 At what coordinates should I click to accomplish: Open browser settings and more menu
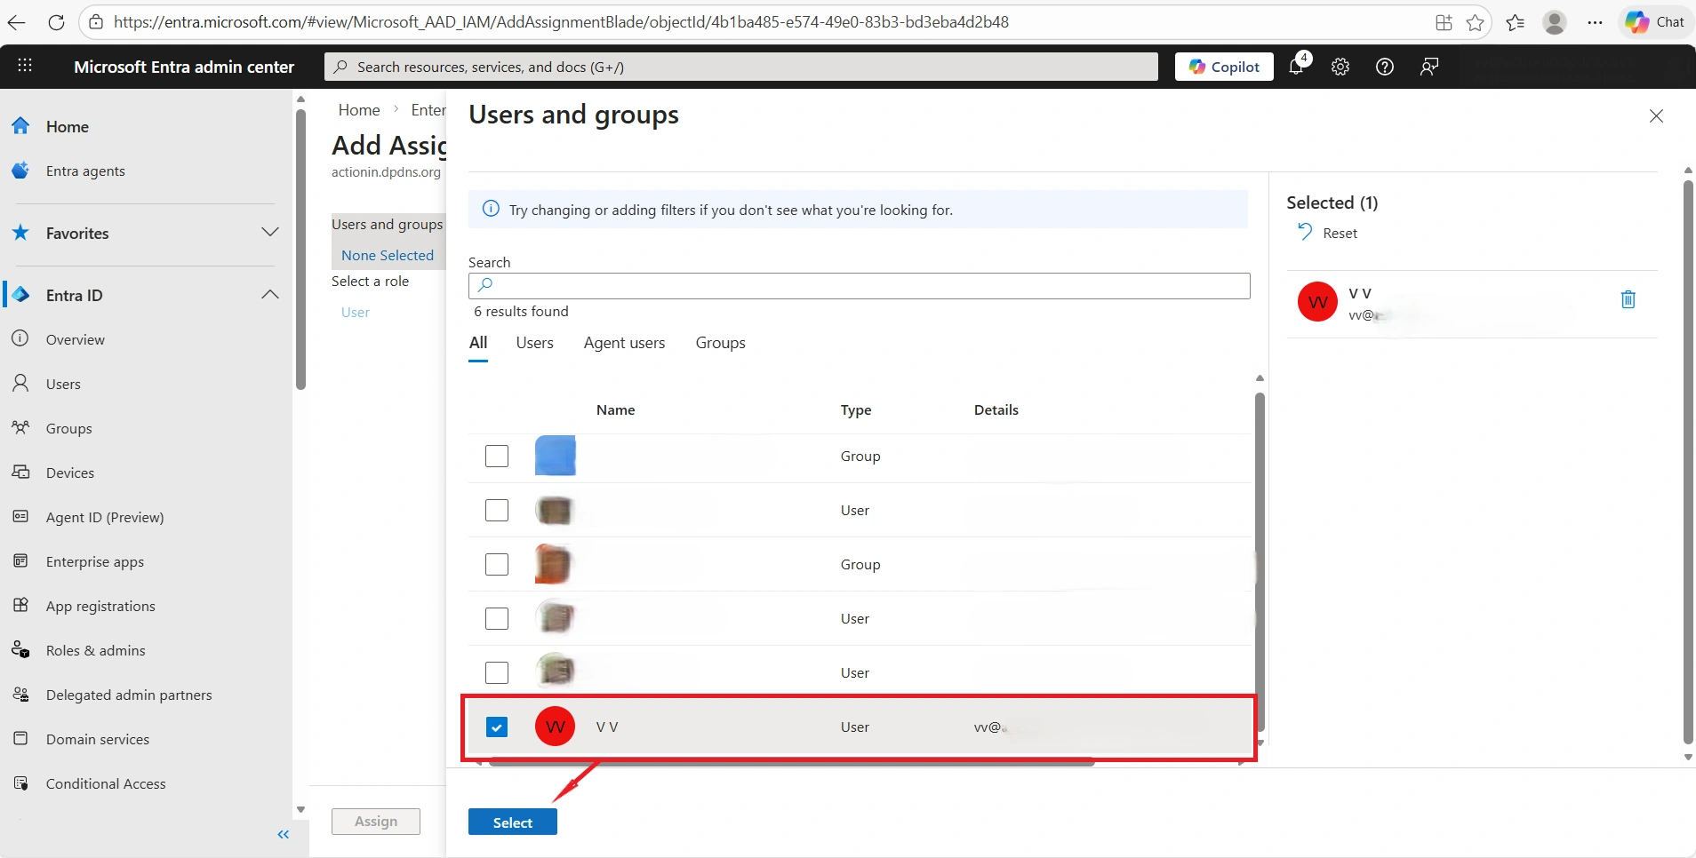point(1595,22)
